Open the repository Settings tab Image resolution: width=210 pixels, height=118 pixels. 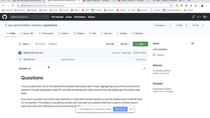tap(137, 33)
